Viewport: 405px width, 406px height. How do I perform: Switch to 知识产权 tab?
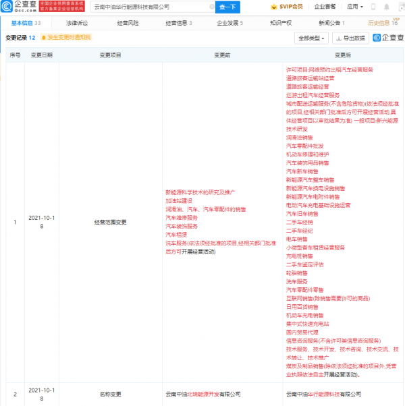pyautogui.click(x=281, y=23)
